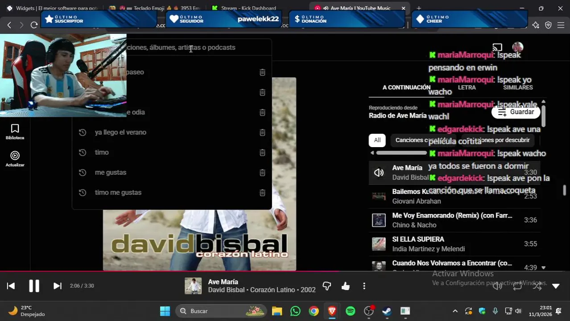Delete 'timo me gustas' search history entry
Screen dimensions: 570x321
click(262, 193)
